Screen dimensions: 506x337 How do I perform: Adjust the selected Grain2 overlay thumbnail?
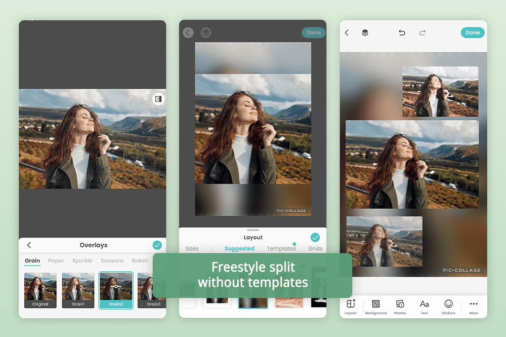pyautogui.click(x=116, y=290)
